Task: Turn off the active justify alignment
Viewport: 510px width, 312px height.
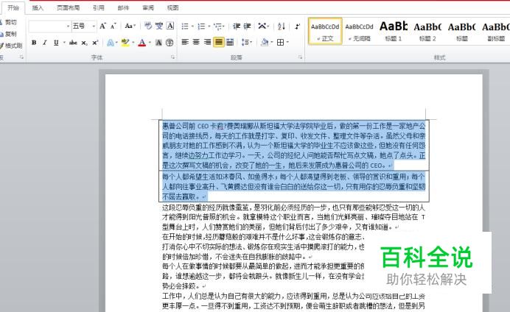Action: point(219,42)
